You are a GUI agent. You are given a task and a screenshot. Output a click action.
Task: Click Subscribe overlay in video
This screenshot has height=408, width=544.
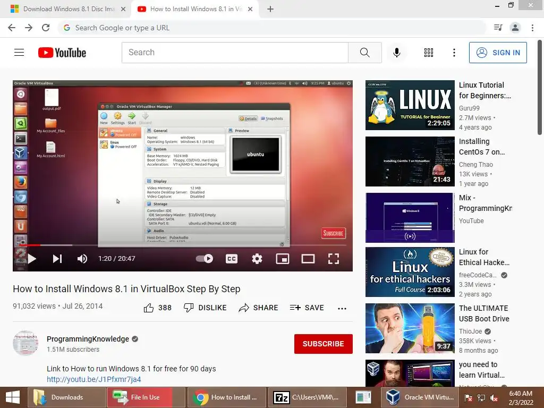tap(333, 233)
